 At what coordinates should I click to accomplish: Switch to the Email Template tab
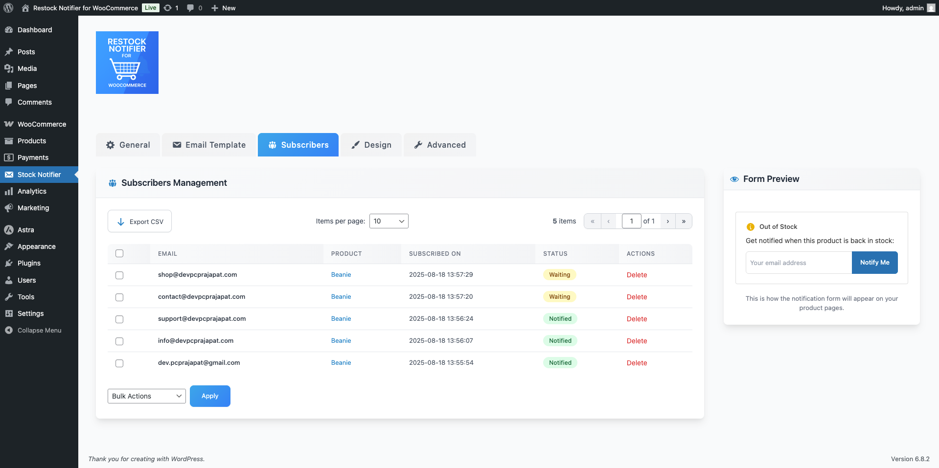[208, 145]
